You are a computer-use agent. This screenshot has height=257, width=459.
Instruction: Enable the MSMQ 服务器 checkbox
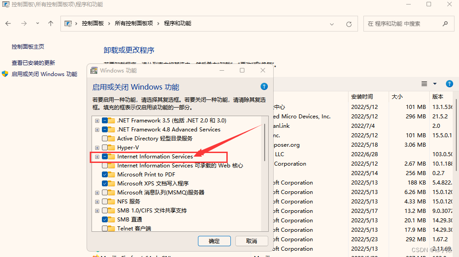click(105, 193)
